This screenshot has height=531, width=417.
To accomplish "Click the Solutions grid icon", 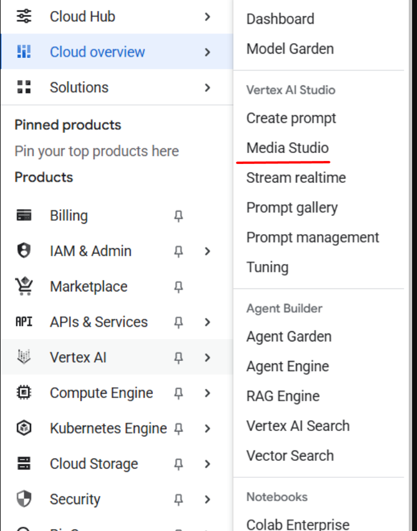I will coord(24,87).
